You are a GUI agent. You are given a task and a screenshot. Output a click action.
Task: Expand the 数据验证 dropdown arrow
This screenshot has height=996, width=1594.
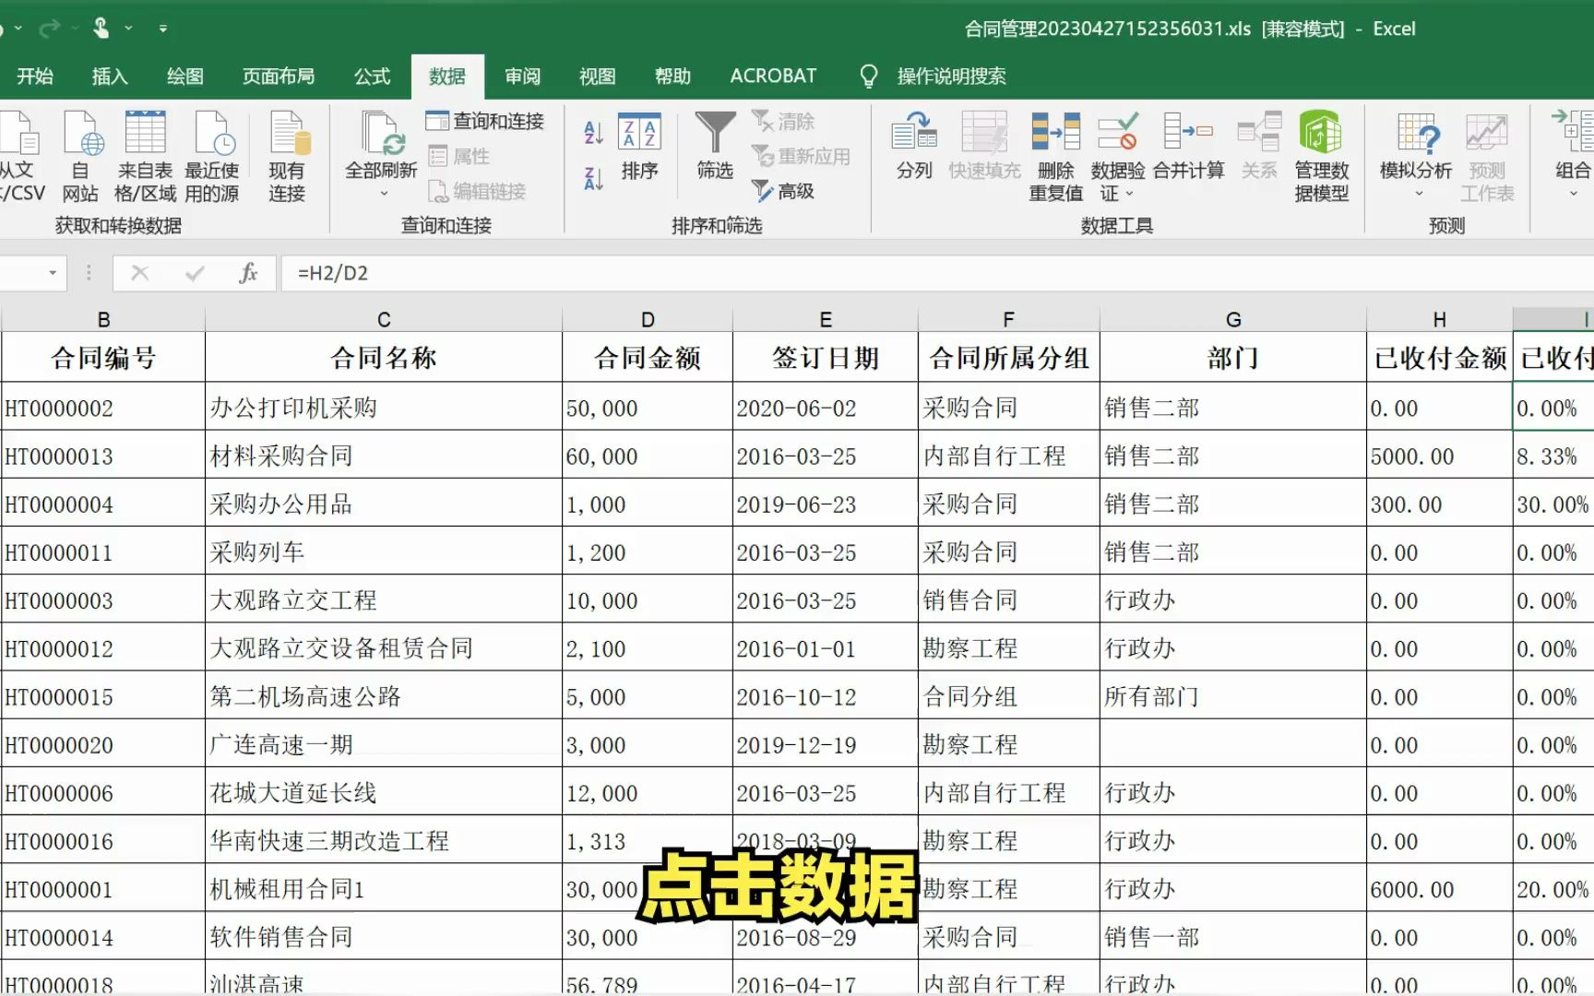coord(1130,195)
